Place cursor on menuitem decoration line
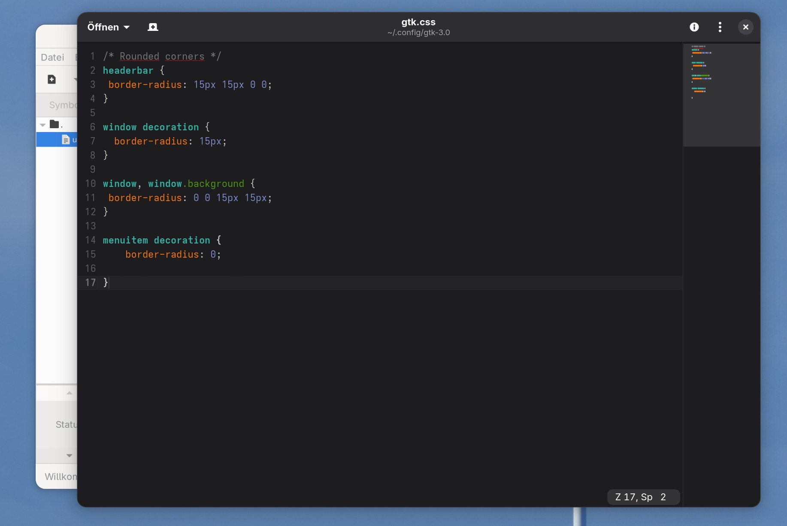 point(156,240)
